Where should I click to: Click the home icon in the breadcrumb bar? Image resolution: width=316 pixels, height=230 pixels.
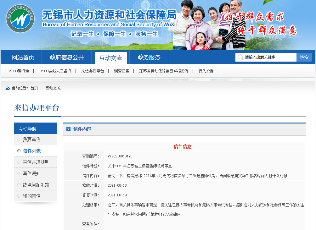click(7, 88)
